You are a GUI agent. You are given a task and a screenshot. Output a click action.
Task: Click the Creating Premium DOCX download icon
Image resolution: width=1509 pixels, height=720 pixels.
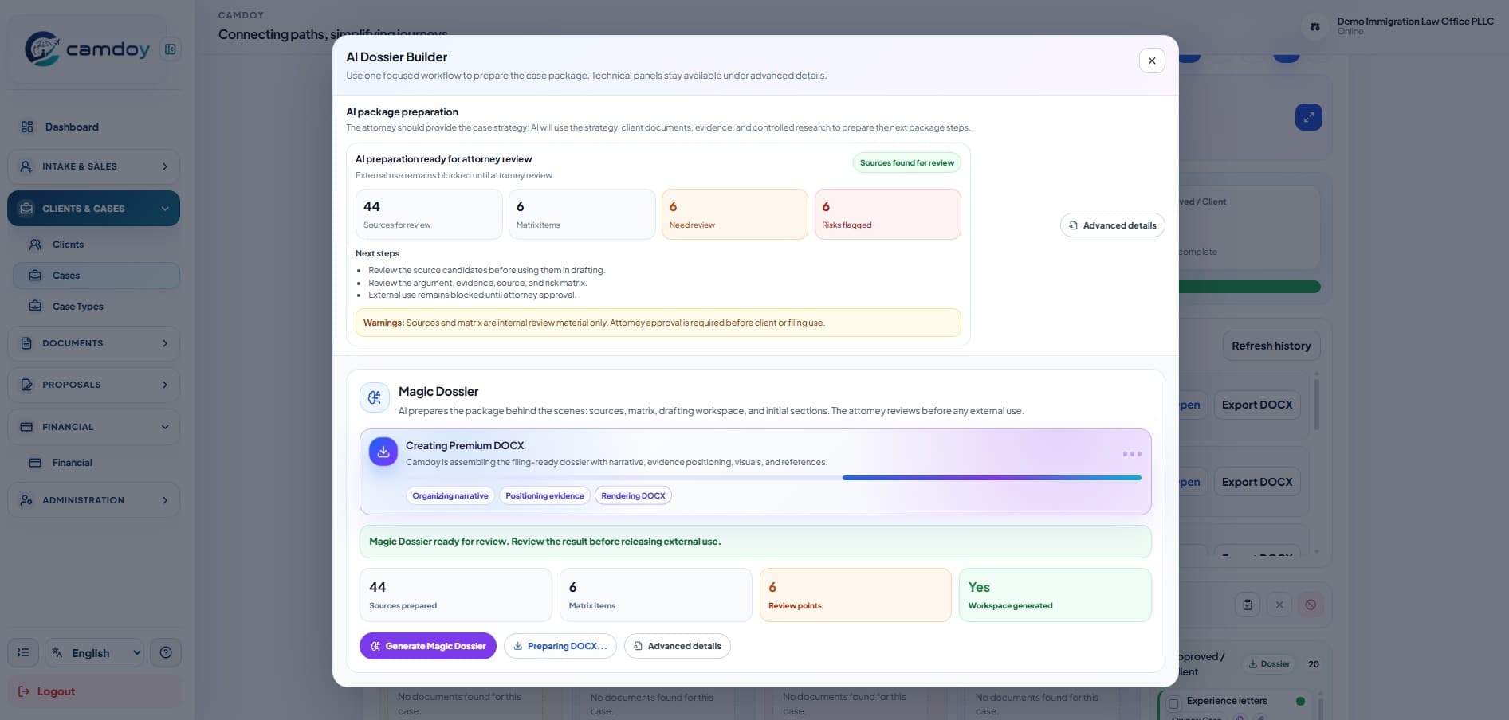[383, 452]
